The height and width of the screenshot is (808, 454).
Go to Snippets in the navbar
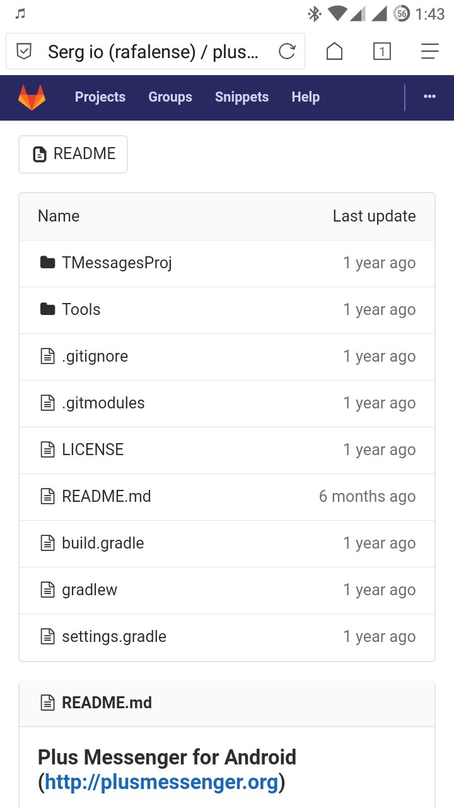coord(242,97)
